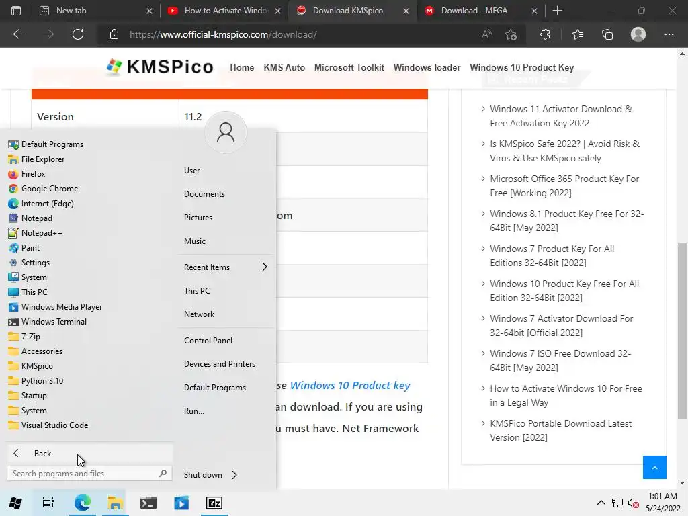Viewport: 688px width, 516px height.
Task: Click the speaker volume tray icon
Action: coord(633,503)
